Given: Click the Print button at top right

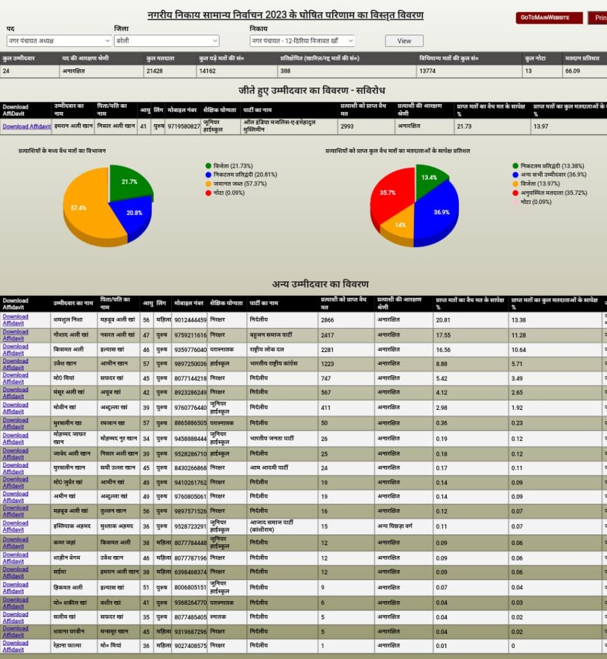Looking at the screenshot, I should point(598,18).
